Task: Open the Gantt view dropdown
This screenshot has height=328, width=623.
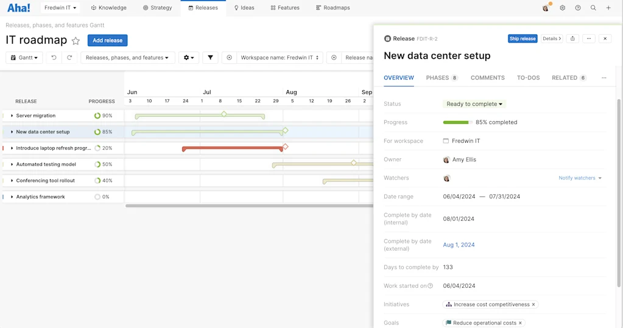Action: coord(24,58)
